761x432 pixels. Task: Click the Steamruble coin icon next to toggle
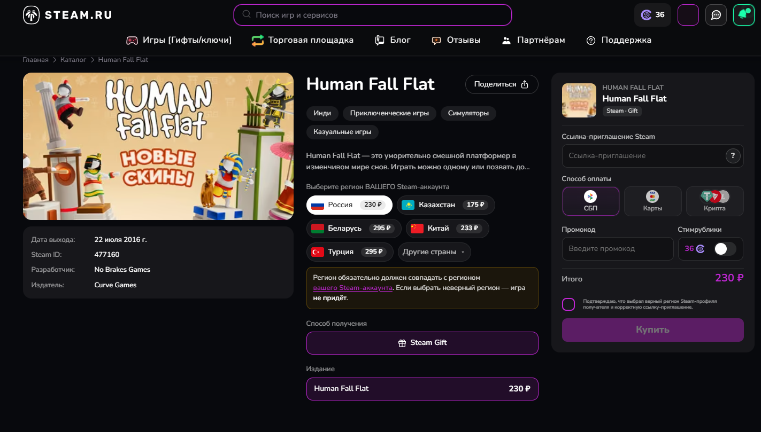[x=700, y=249]
